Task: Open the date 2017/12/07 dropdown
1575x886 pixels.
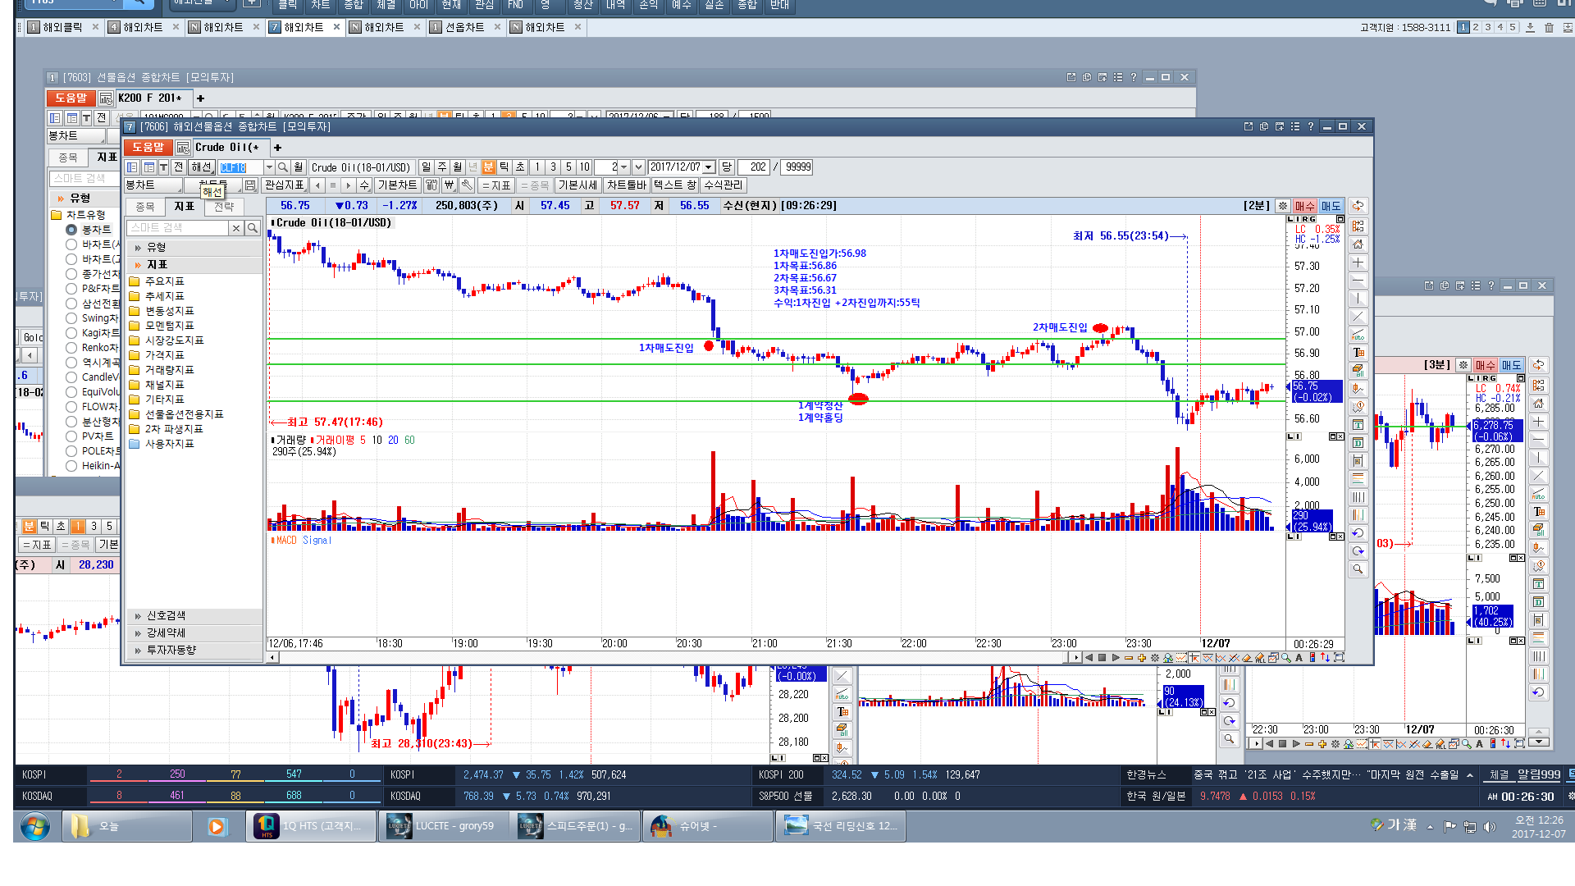Action: point(709,167)
